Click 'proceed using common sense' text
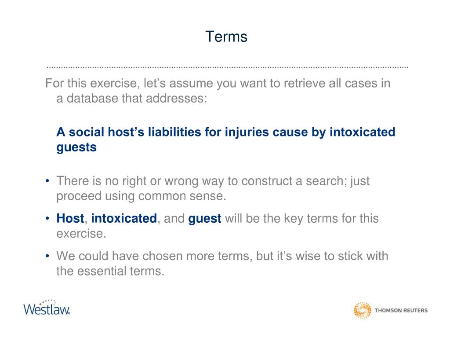Screen dimensions: 450x338 coord(141,196)
